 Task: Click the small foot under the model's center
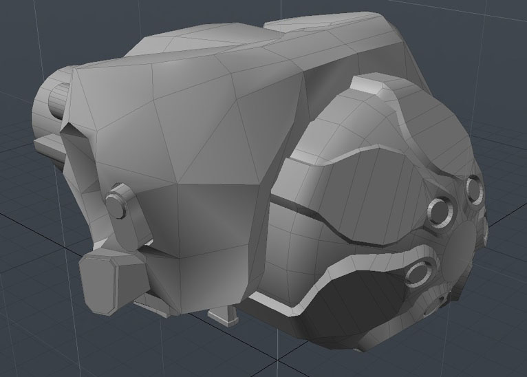224,316
